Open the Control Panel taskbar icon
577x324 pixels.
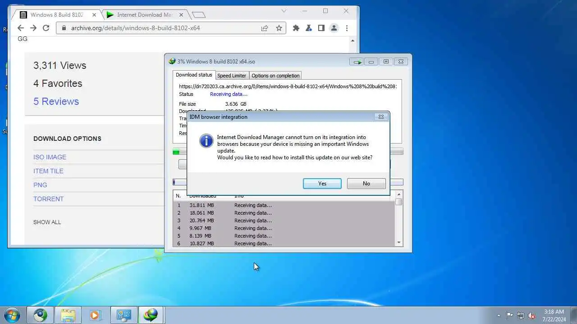123,315
